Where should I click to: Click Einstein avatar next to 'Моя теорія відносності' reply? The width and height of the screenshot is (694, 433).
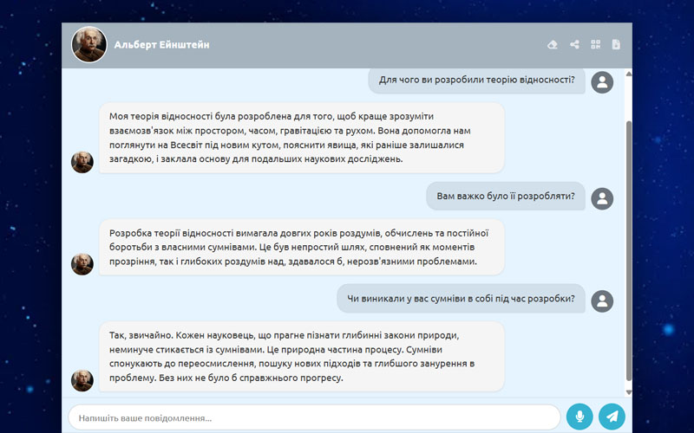(x=82, y=162)
